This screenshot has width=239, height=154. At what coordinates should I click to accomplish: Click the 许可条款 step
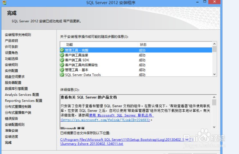[12, 47]
